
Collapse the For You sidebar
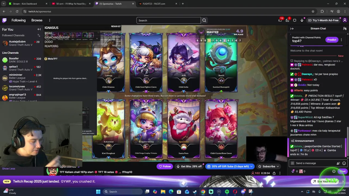39,29
